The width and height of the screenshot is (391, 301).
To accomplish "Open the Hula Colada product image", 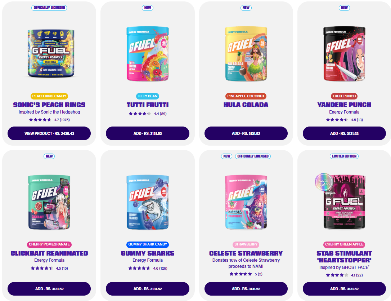I will (246, 54).
